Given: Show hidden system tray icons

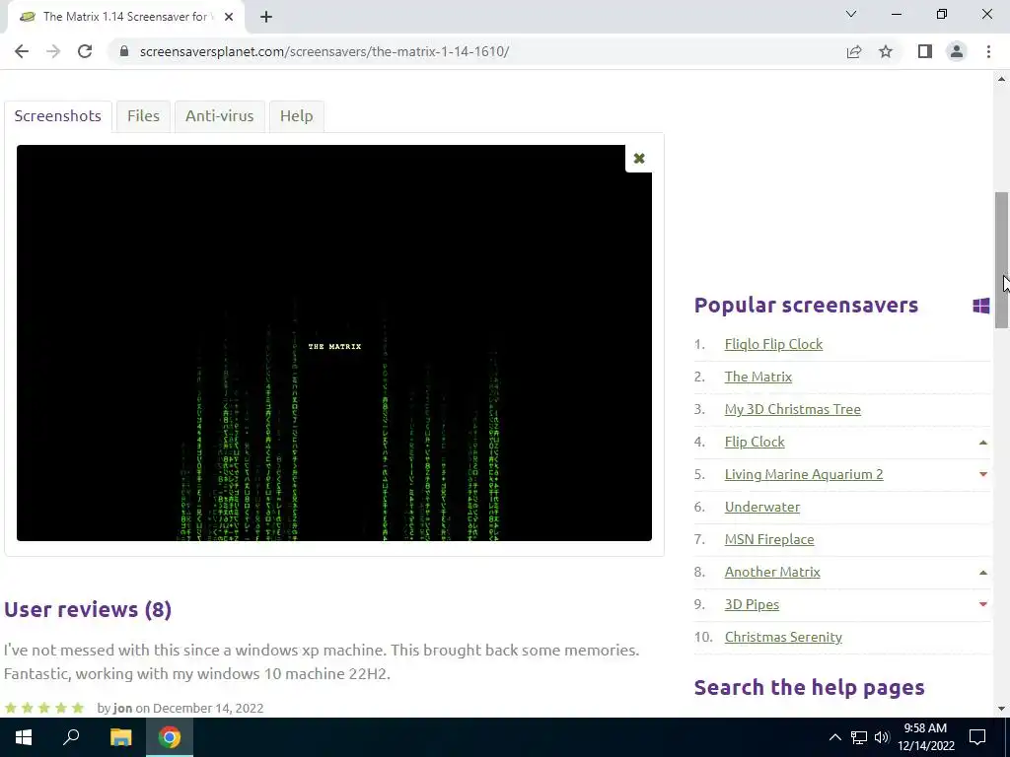Looking at the screenshot, I should [834, 737].
